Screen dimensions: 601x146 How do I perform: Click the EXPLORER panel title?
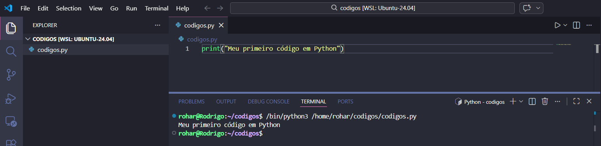(x=45, y=25)
